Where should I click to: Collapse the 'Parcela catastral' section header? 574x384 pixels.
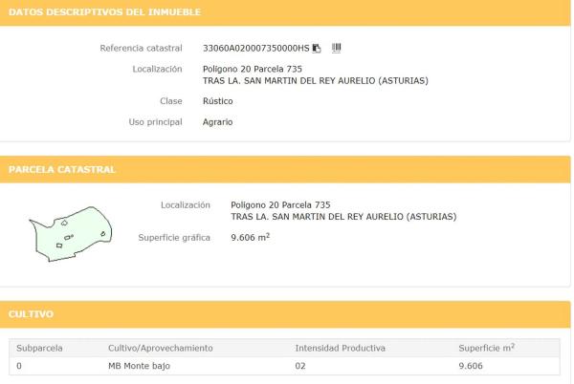tap(62, 169)
